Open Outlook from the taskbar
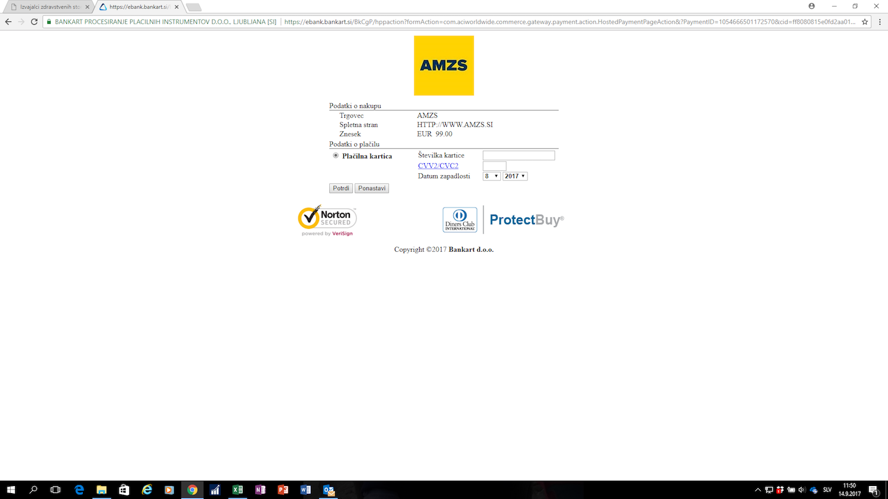Screen dimensions: 888x499 pos(329,490)
